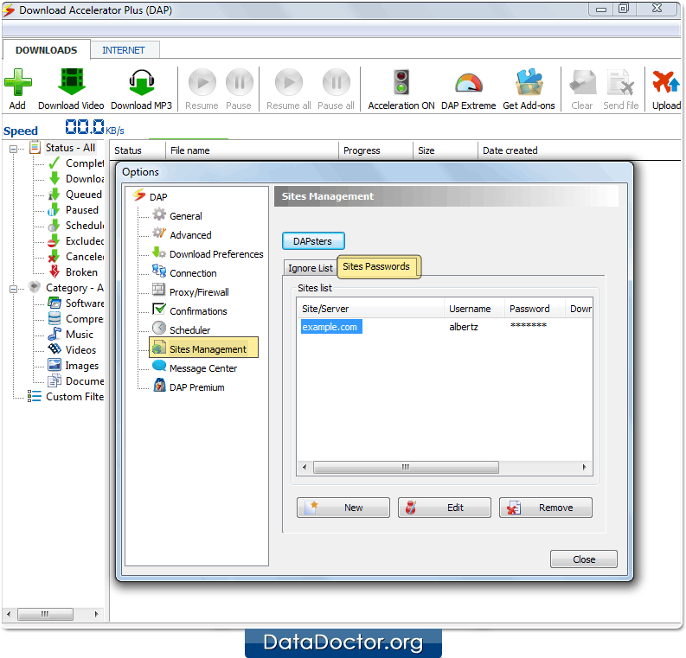Select Documents category
Screen dimensions: 686x658
[x=77, y=381]
